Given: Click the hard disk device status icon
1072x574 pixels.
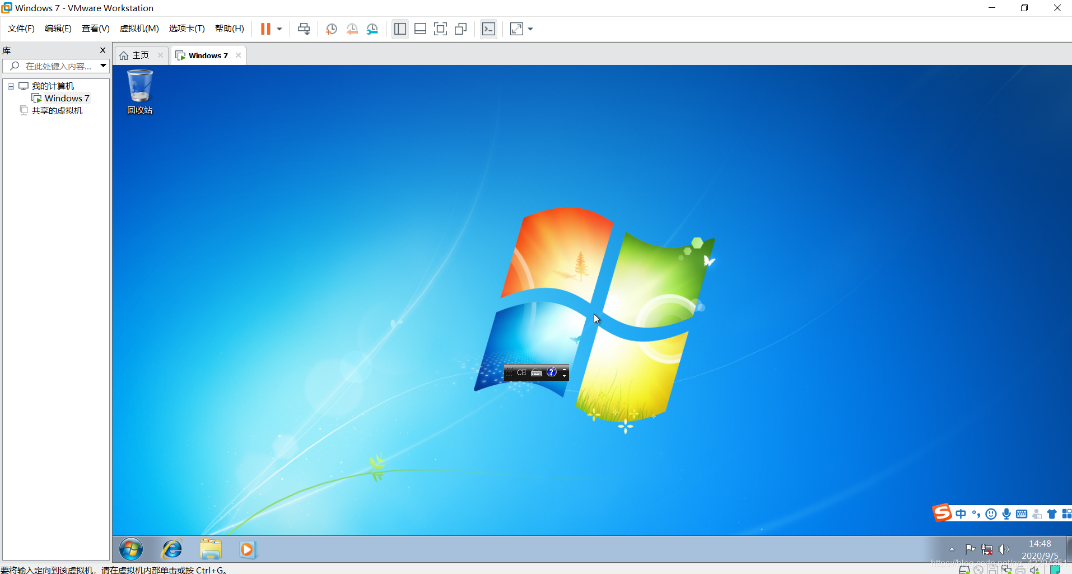Looking at the screenshot, I should pyautogui.click(x=964, y=570).
